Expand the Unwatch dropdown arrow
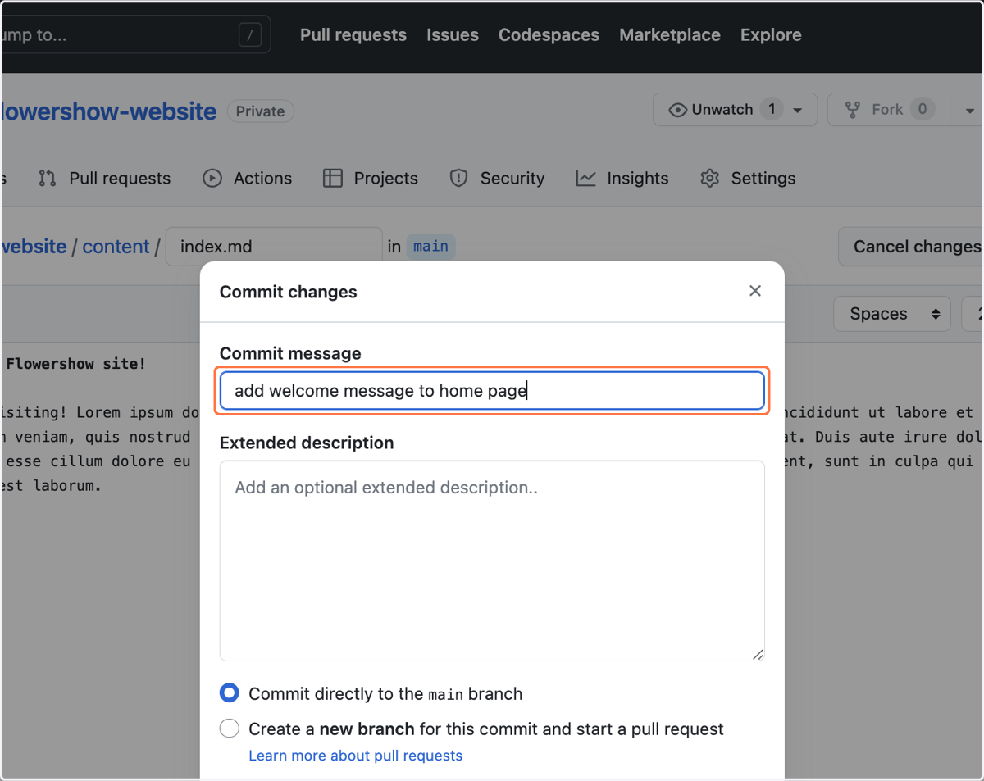Screen dimensions: 984x781 [798, 110]
